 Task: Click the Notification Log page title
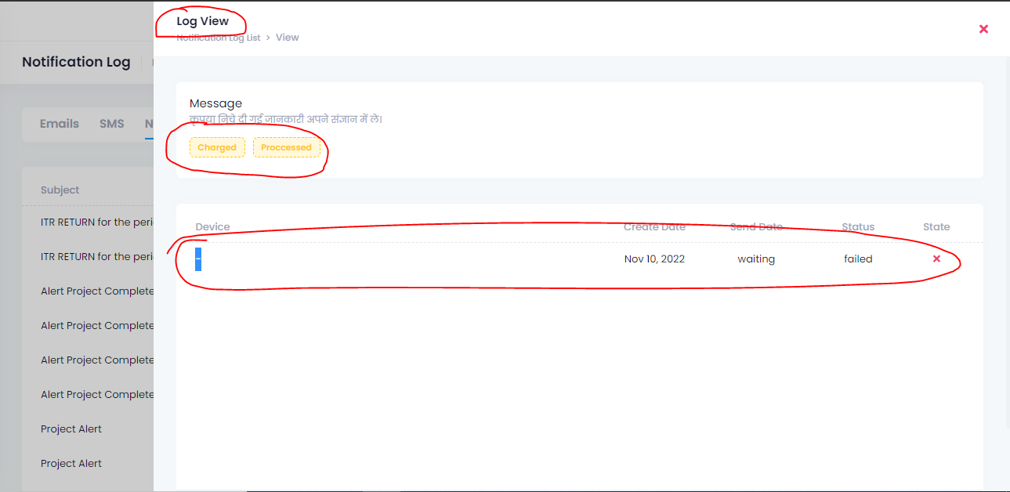(76, 62)
